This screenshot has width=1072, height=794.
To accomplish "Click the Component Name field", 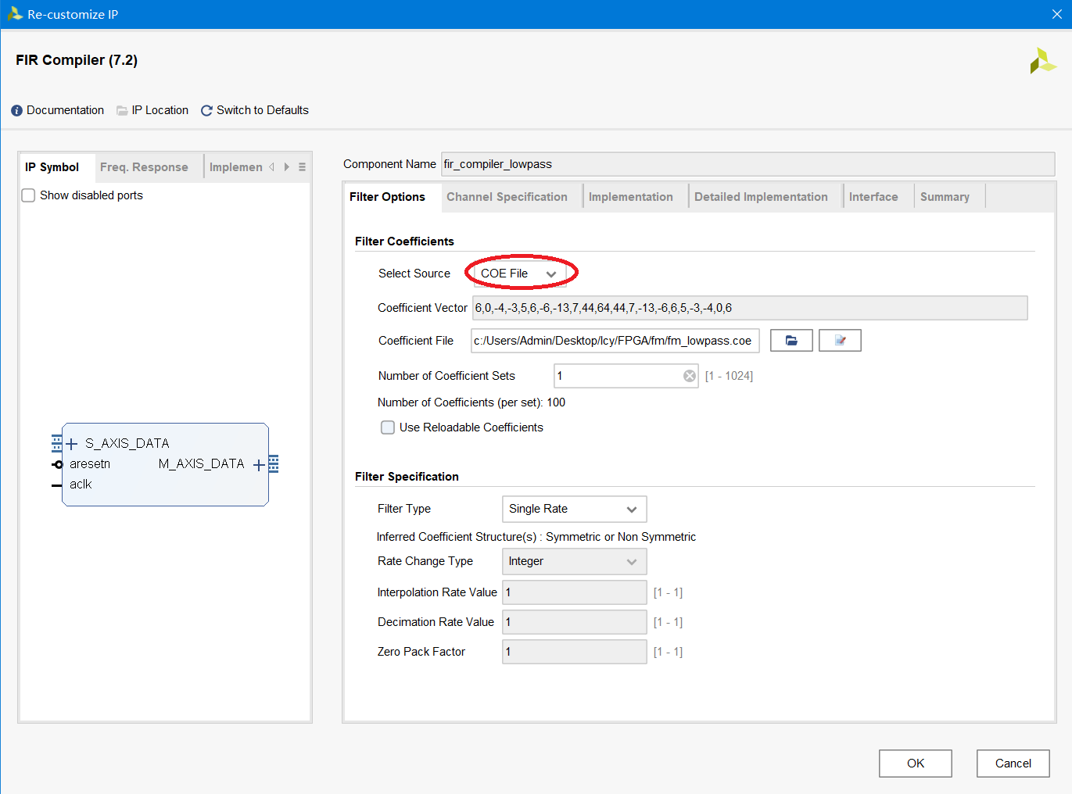I will (748, 164).
